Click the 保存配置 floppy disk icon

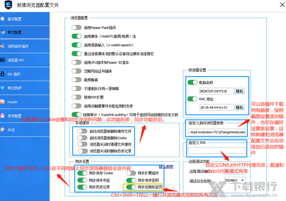(2, 116)
